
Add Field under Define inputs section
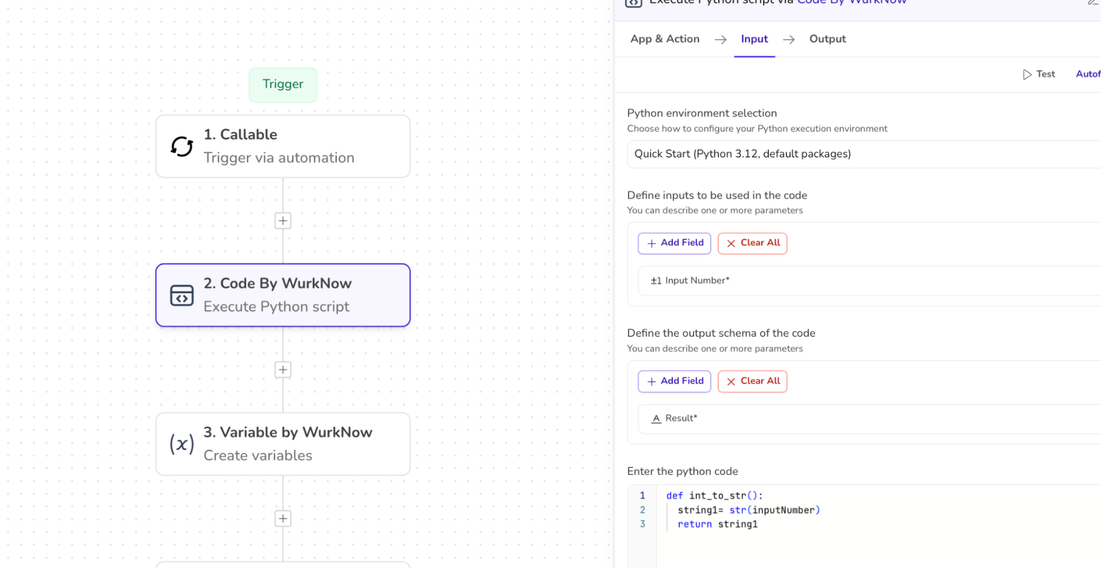click(x=674, y=243)
